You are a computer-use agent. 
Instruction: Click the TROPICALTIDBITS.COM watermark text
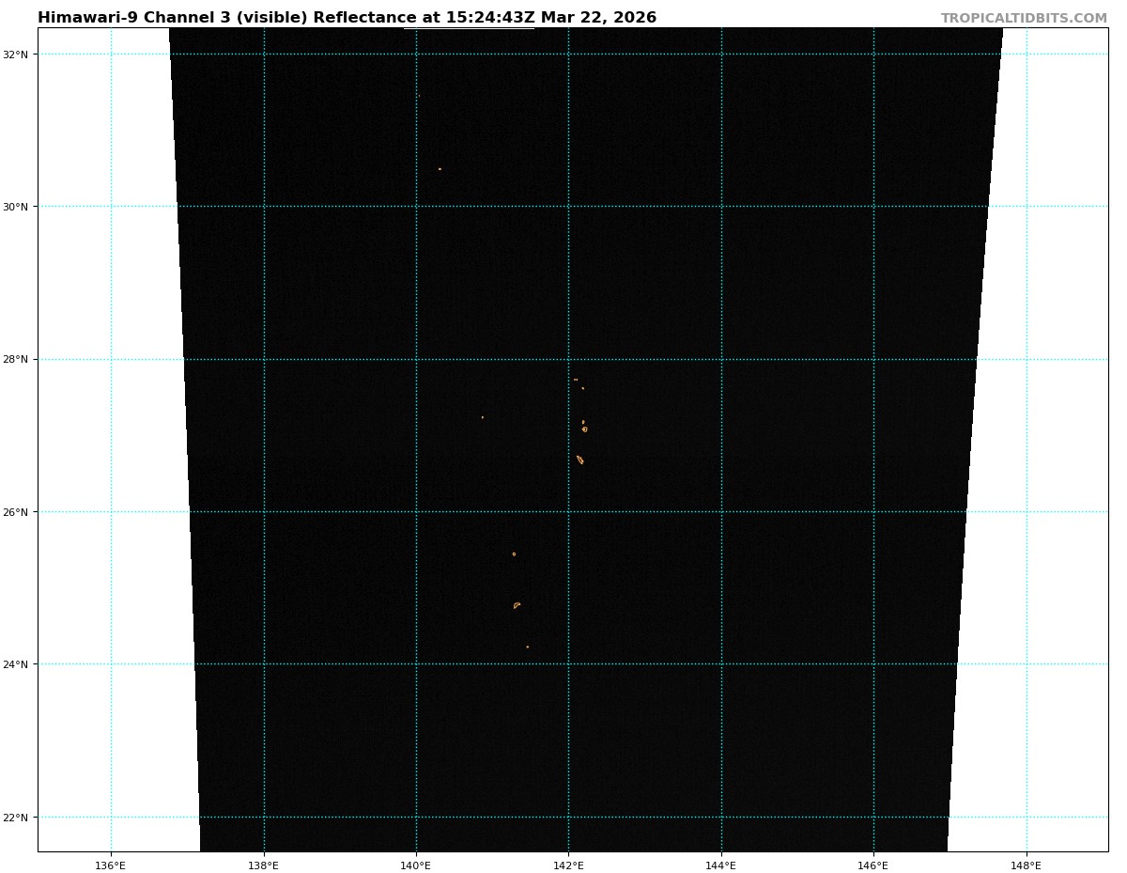1024,19
